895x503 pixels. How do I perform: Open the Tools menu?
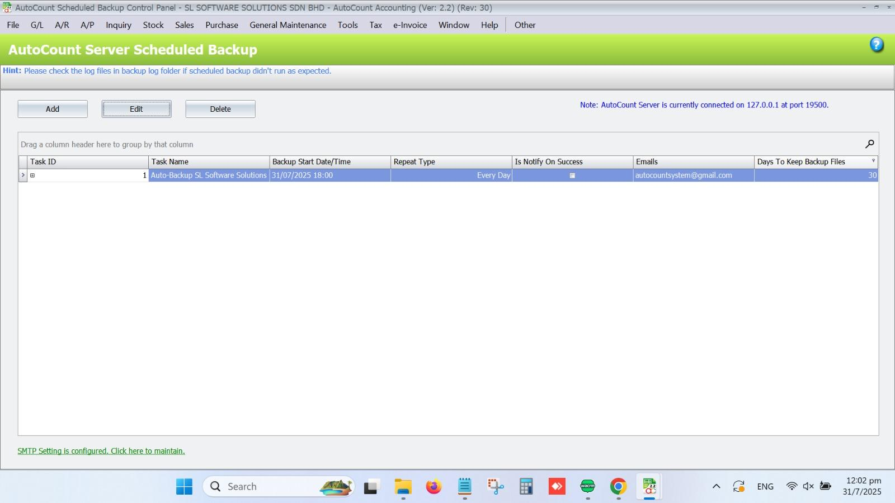(x=347, y=25)
